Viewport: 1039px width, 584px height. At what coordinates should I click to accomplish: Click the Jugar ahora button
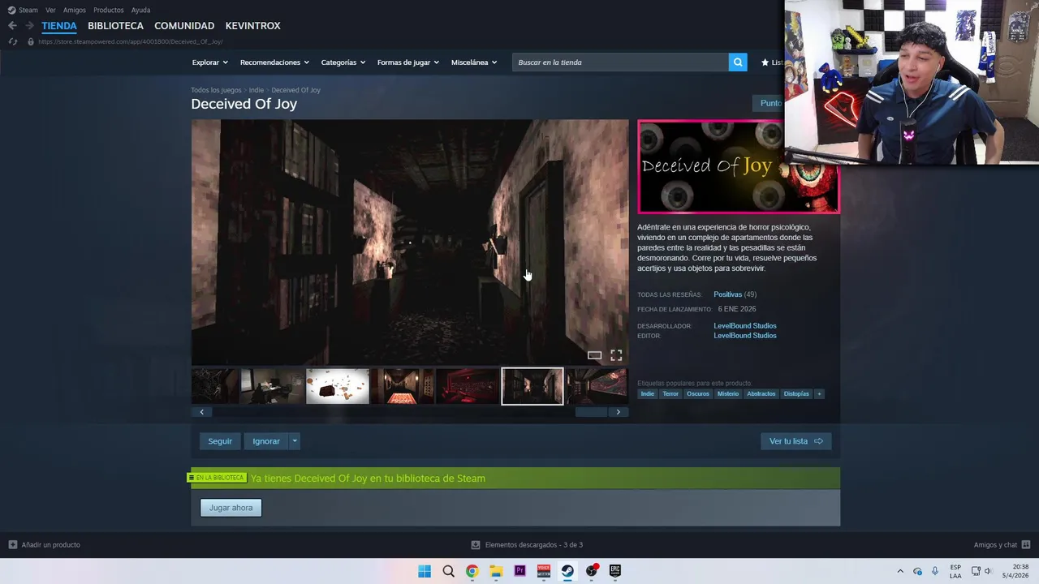[x=231, y=508]
